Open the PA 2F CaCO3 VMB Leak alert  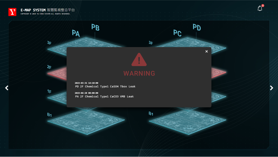click(104, 96)
